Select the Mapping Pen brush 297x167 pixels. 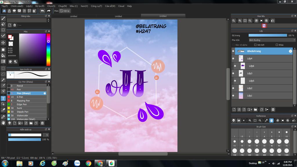(27, 101)
